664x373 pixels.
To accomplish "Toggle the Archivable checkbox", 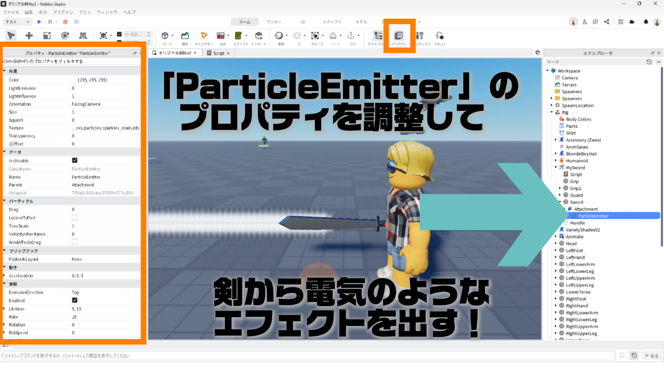I will coord(74,160).
